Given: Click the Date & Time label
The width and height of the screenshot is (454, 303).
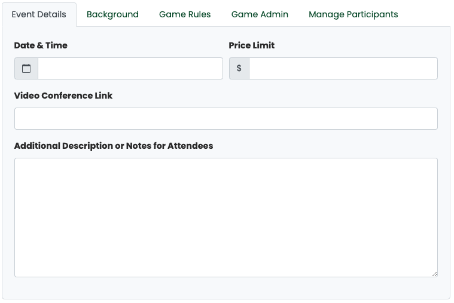Looking at the screenshot, I should (x=41, y=45).
